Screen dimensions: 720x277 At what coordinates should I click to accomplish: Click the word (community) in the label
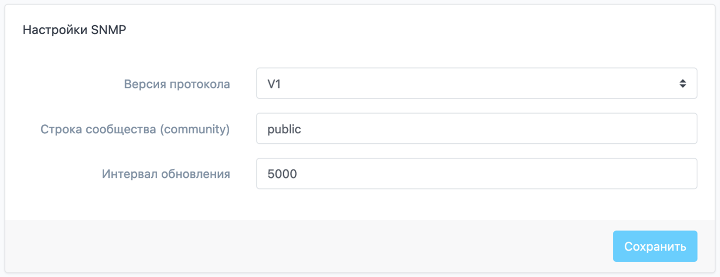coord(194,129)
